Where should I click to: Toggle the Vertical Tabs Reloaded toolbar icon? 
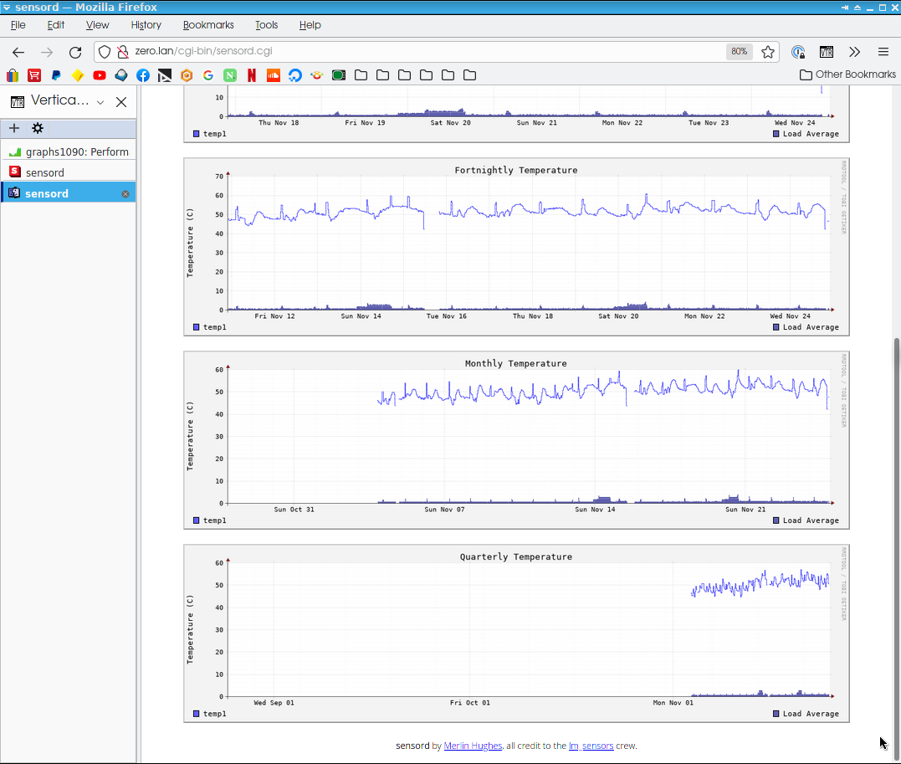(827, 52)
